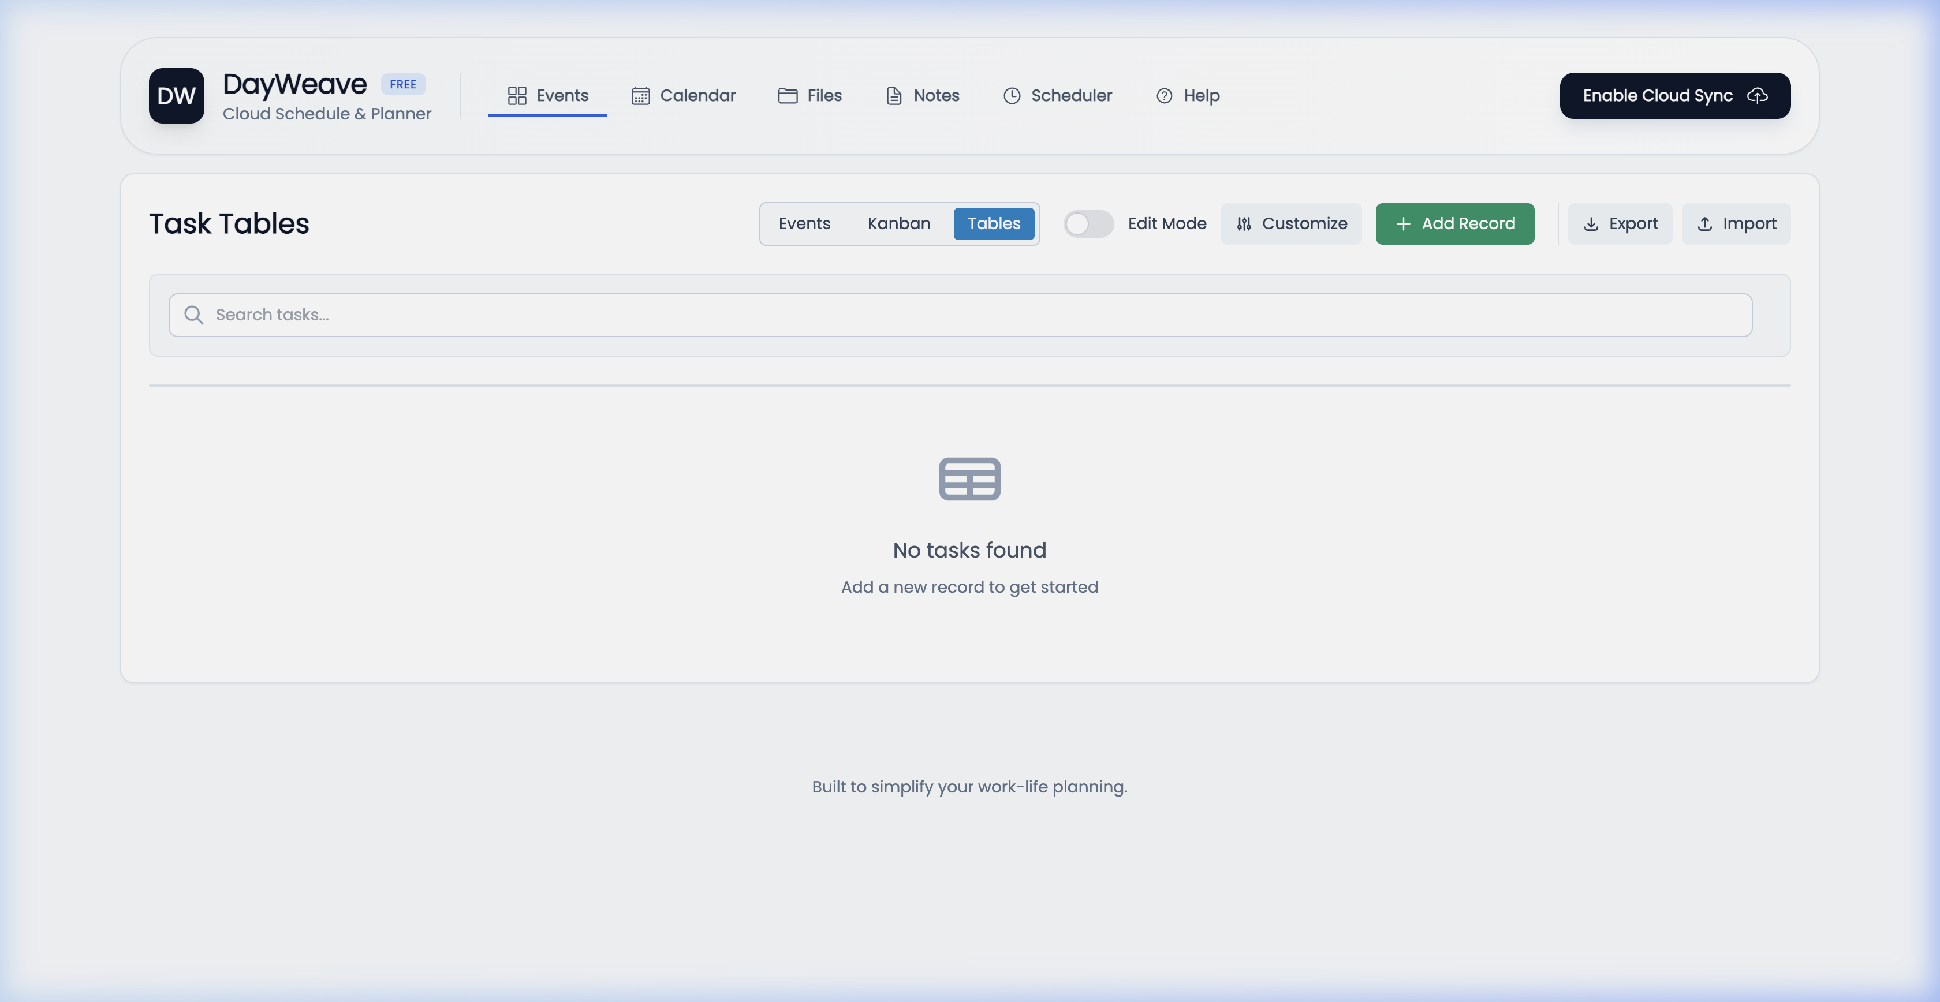Click the Export download icon
The image size is (1940, 1002).
[x=1591, y=223]
